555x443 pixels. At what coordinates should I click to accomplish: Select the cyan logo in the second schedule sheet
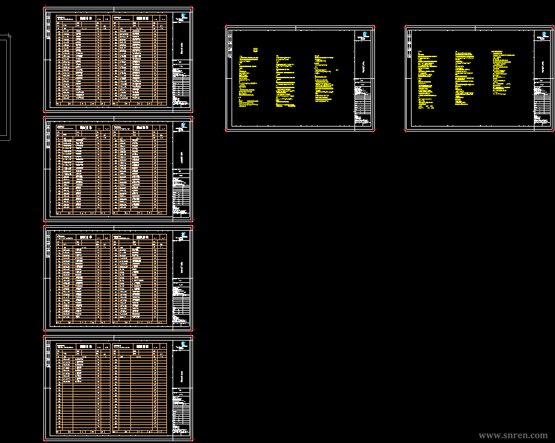click(x=183, y=125)
